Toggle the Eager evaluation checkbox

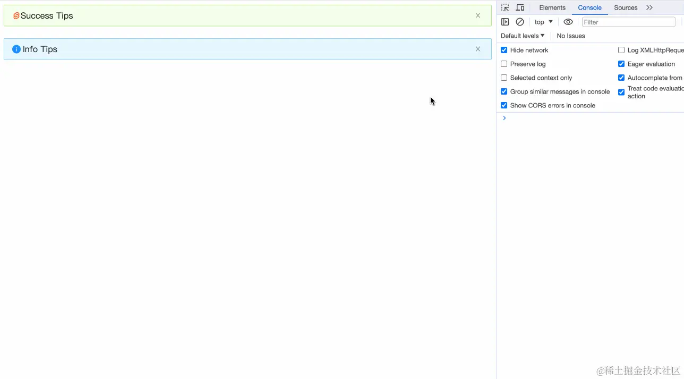pyautogui.click(x=621, y=64)
